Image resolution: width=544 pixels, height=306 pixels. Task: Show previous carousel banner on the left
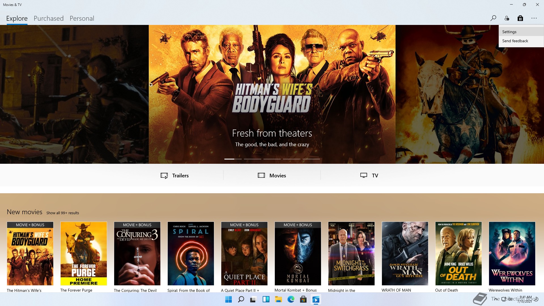pyautogui.click(x=74, y=94)
